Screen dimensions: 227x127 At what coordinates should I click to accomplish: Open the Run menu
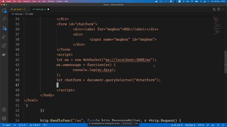[x=44, y=1]
